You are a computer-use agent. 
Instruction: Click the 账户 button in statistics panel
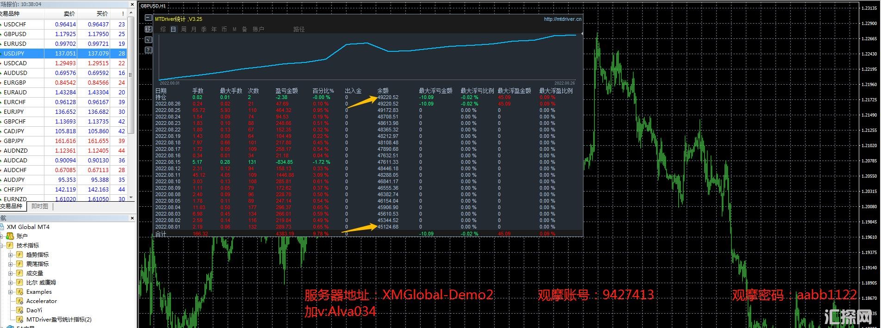click(258, 29)
